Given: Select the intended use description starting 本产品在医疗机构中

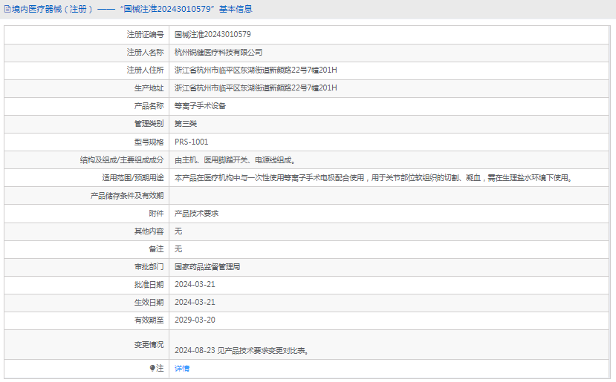Looking at the screenshot, I should tap(374, 178).
